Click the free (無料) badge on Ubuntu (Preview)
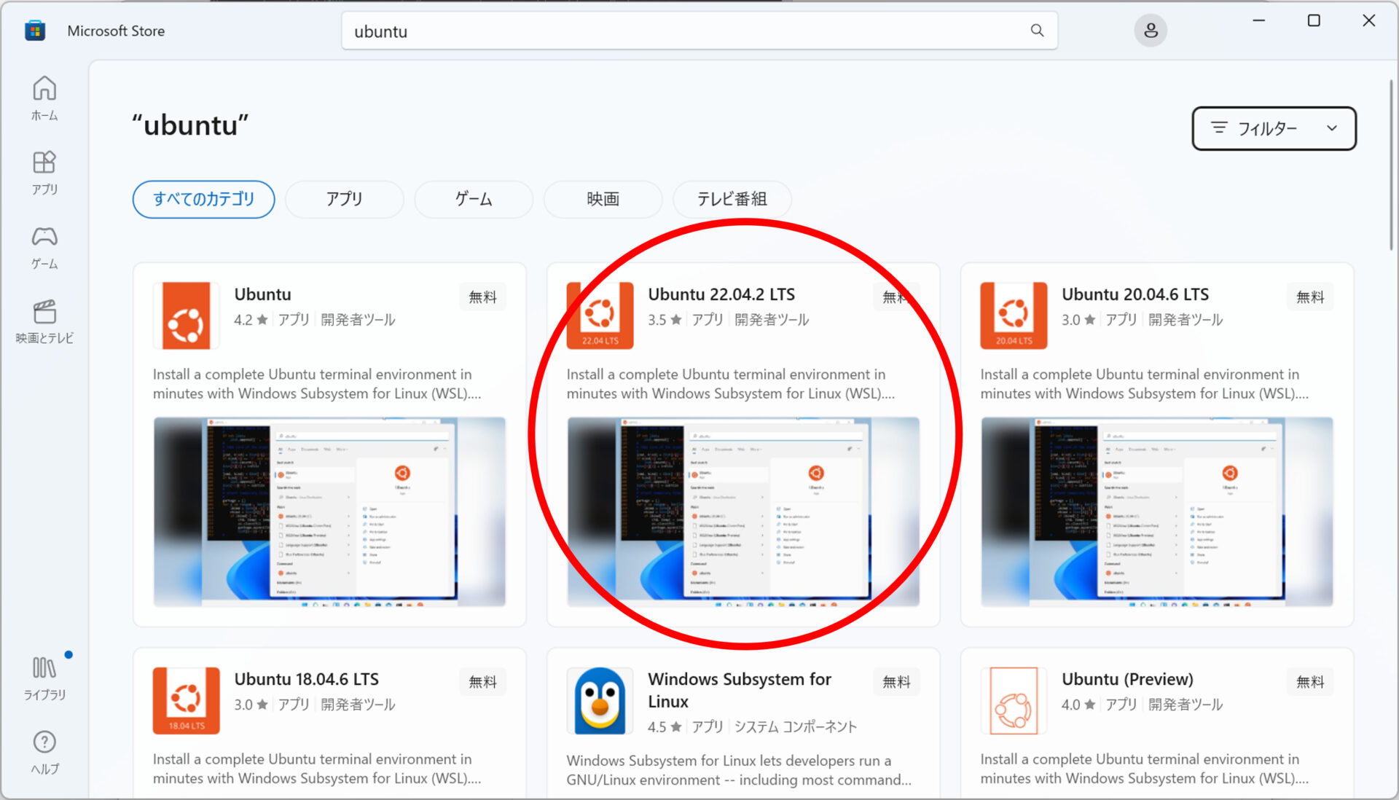Screen dimensions: 1399x800 pyautogui.click(x=1310, y=681)
